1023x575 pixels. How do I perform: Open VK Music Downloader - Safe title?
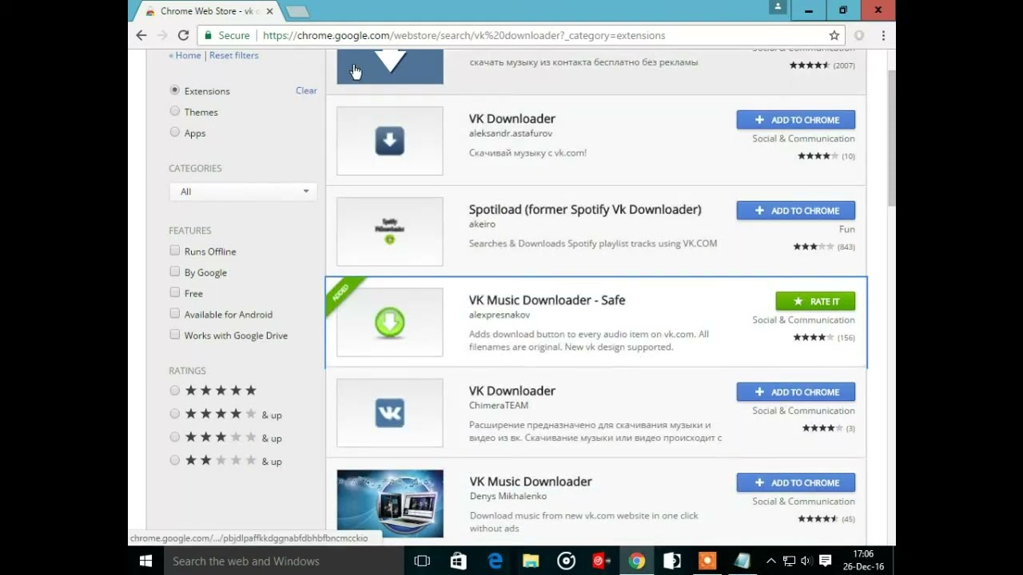point(547,300)
